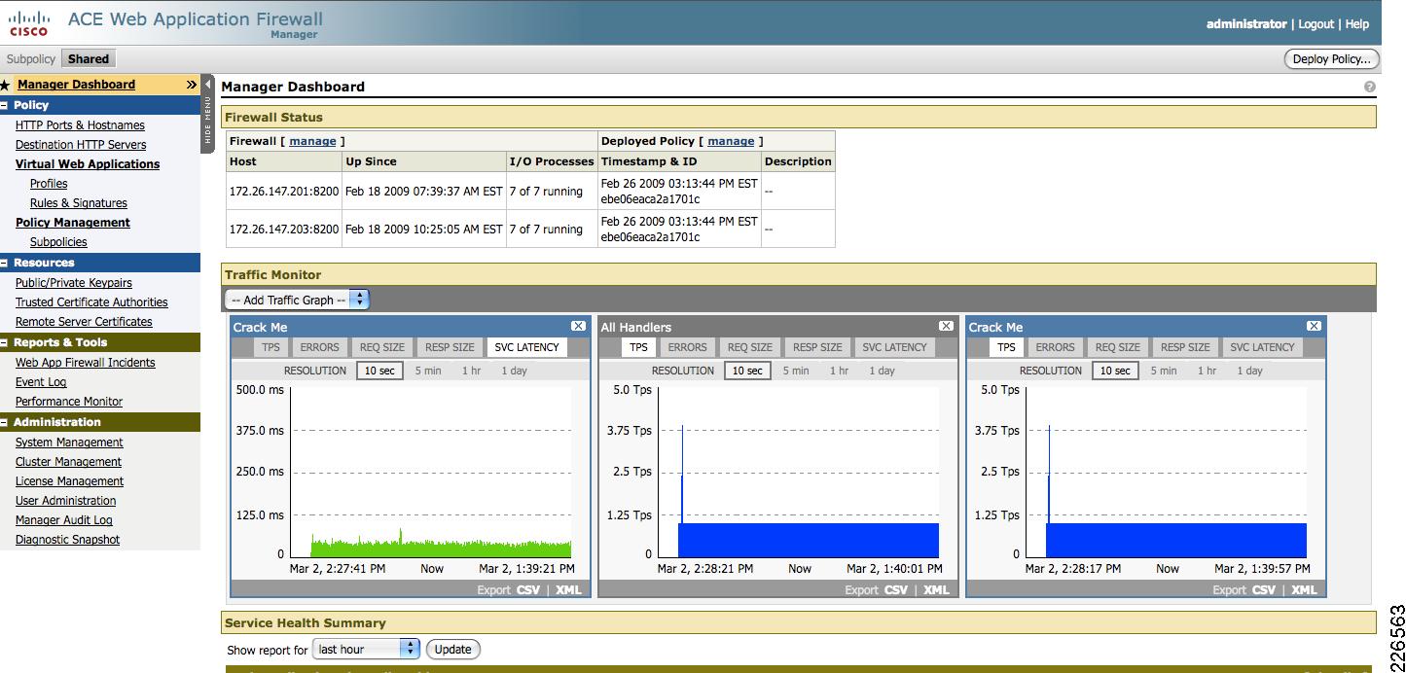
Task: Click the Deploy Policy button
Action: click(x=1331, y=58)
